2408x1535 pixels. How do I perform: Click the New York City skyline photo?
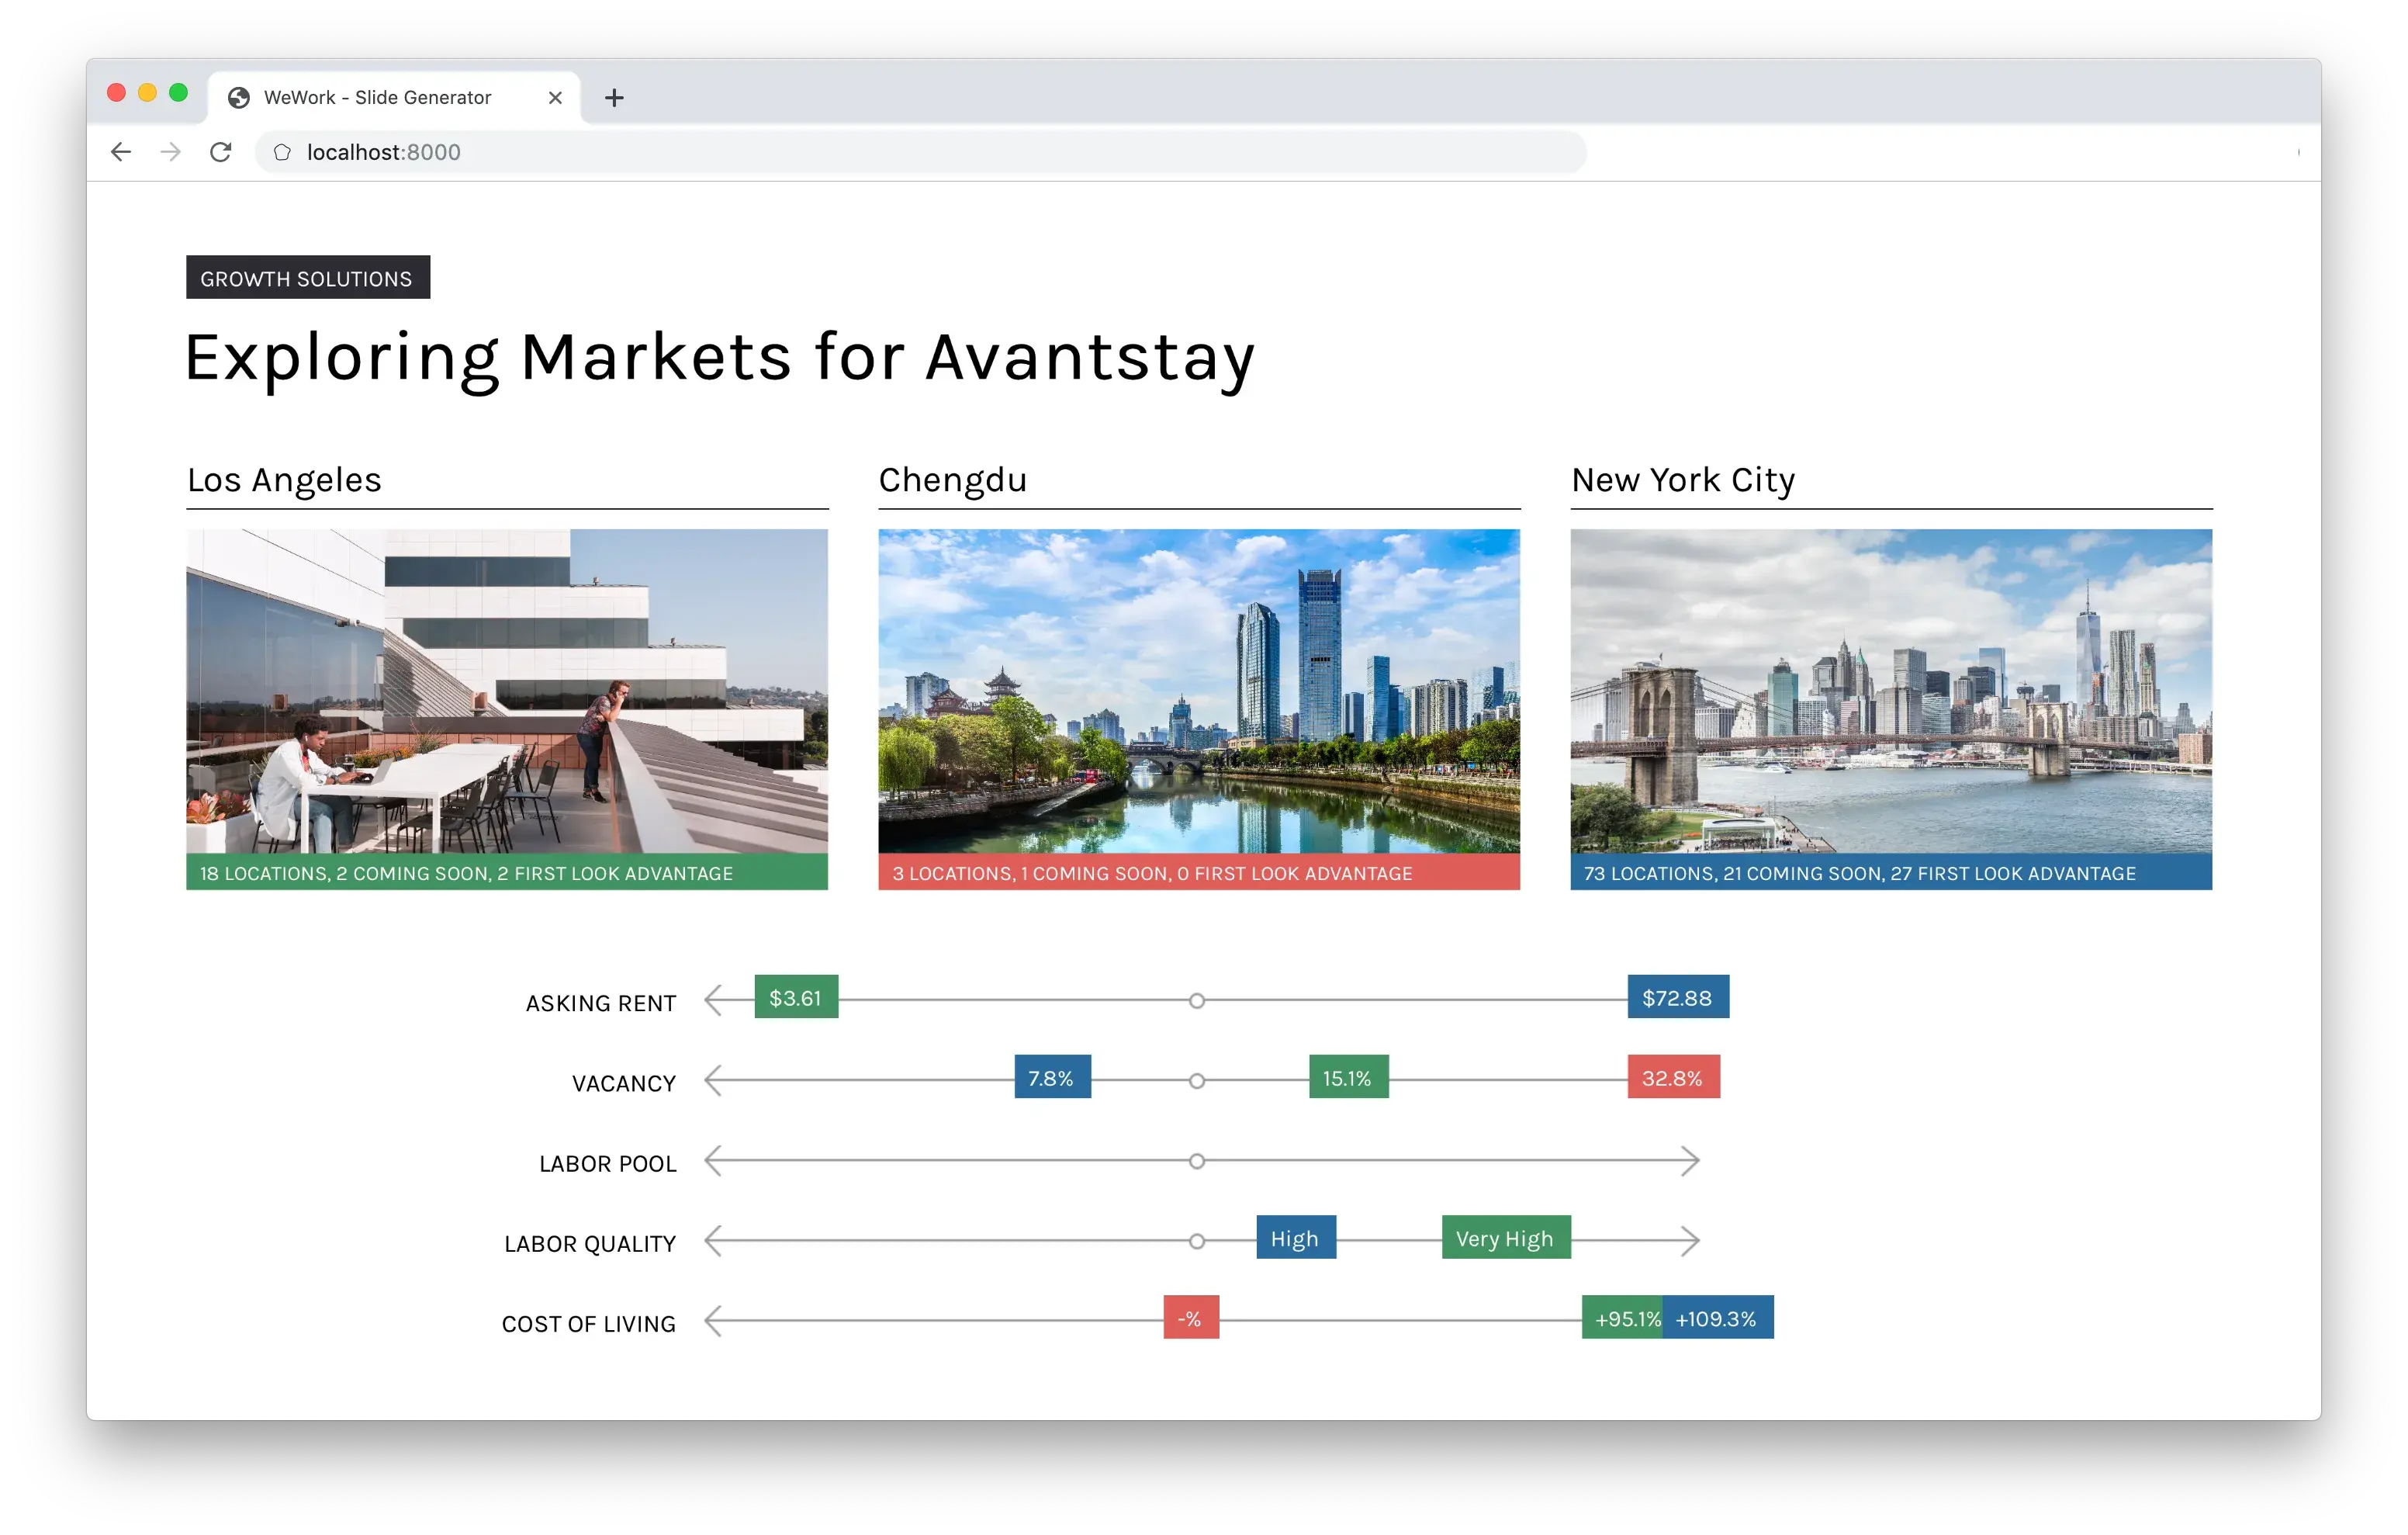pos(1891,691)
